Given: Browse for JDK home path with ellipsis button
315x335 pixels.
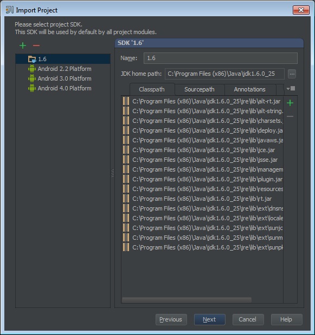Looking at the screenshot, I should tap(292, 74).
